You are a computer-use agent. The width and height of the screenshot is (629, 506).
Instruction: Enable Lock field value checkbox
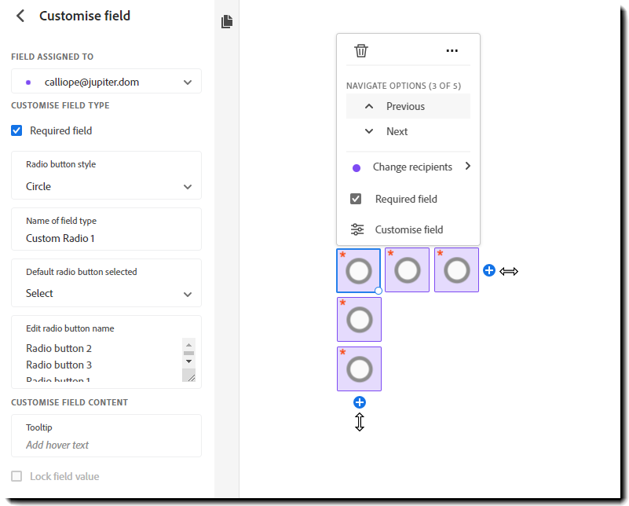point(16,476)
